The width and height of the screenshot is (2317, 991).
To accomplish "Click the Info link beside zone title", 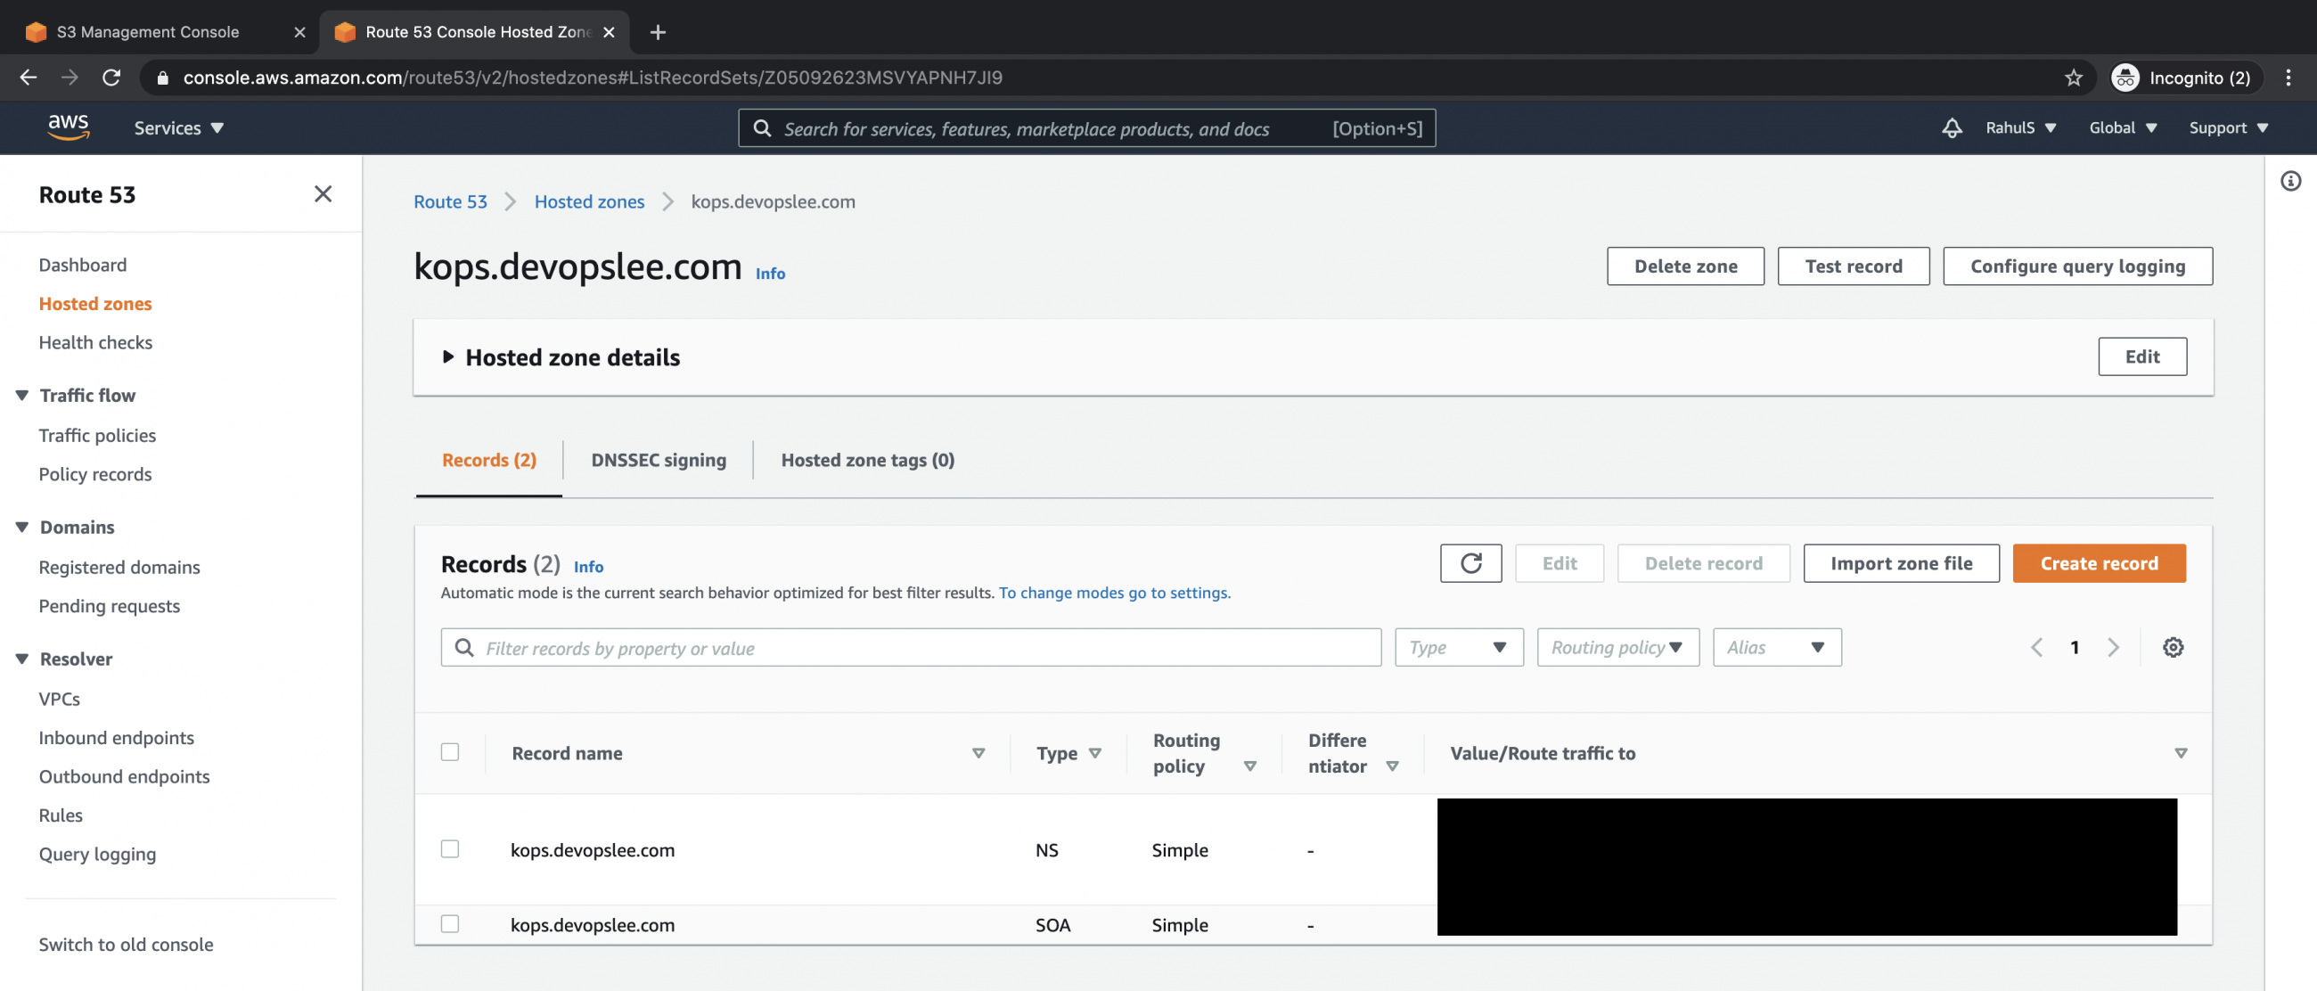I will [x=770, y=274].
